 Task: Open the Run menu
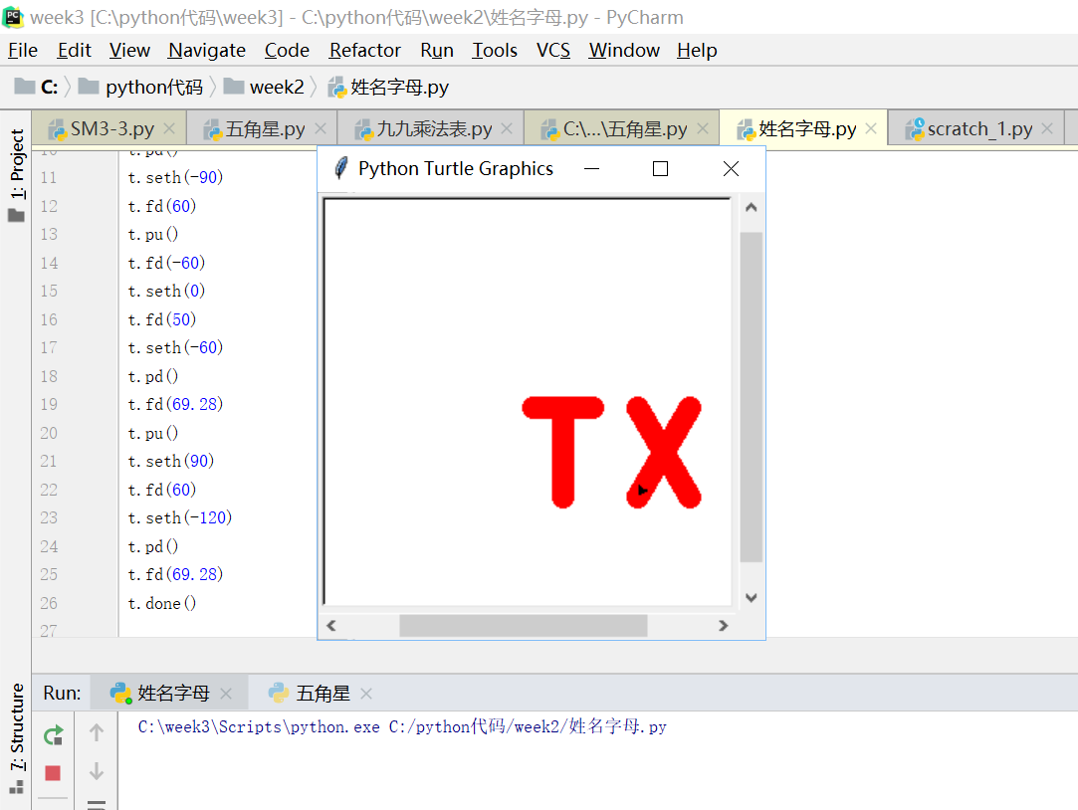pos(437,50)
